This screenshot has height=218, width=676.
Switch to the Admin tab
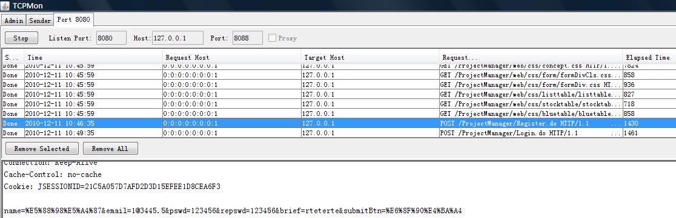point(14,20)
